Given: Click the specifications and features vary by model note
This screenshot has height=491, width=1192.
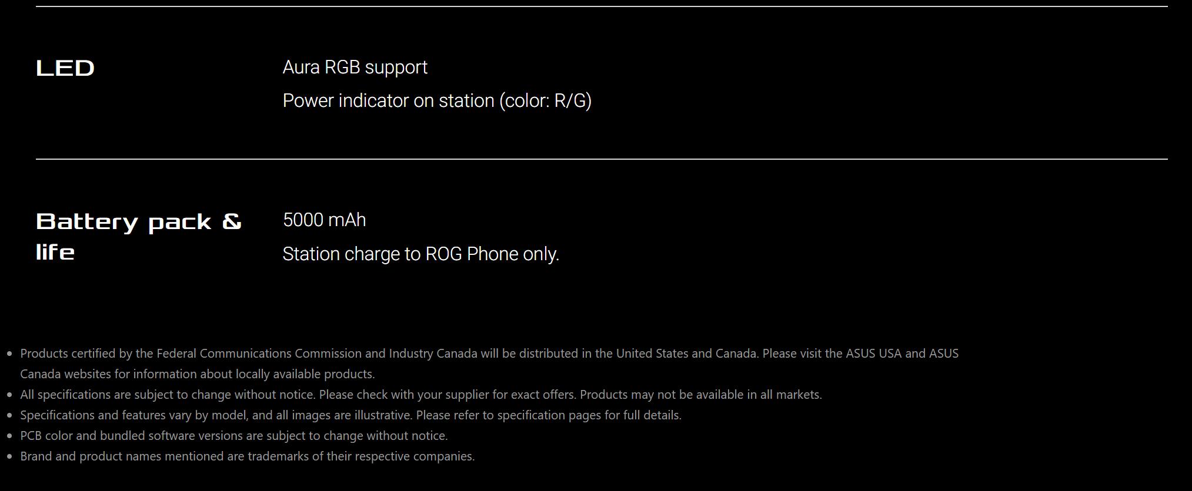Looking at the screenshot, I should tap(350, 415).
